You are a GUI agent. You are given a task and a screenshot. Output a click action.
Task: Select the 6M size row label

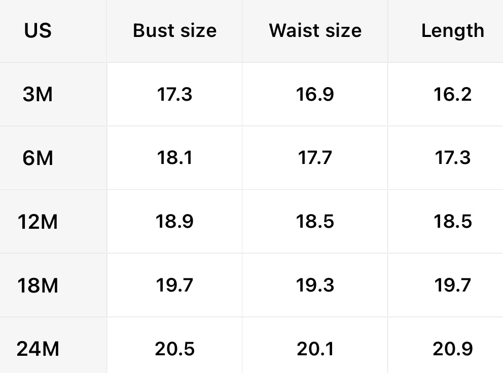[x=38, y=158]
